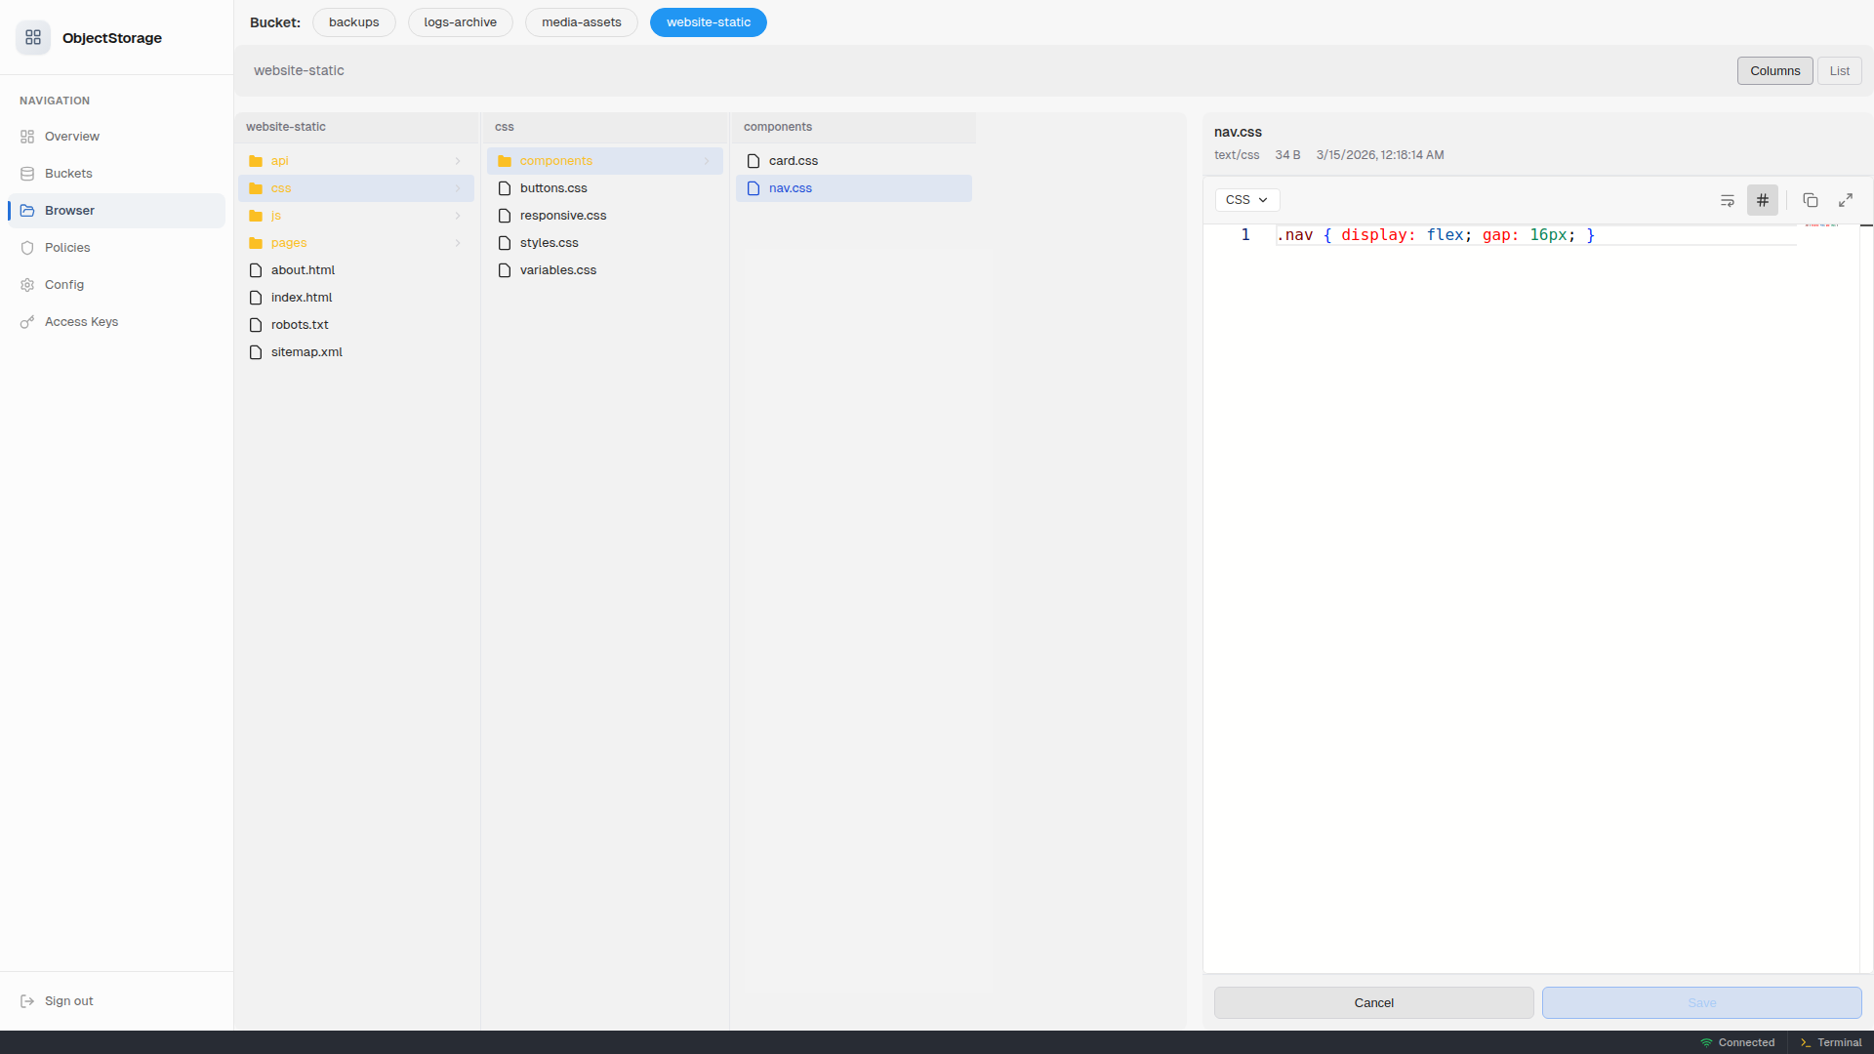1874x1054 pixels.
Task: Select card.css in the components column
Action: tap(794, 160)
